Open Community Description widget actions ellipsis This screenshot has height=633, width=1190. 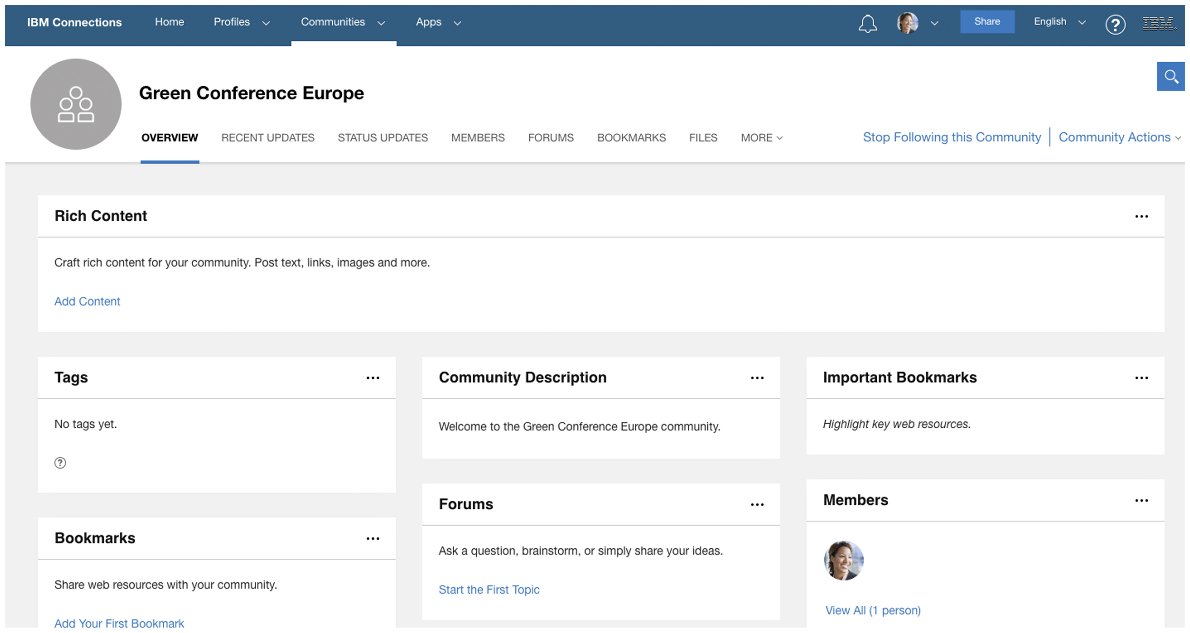pos(757,378)
